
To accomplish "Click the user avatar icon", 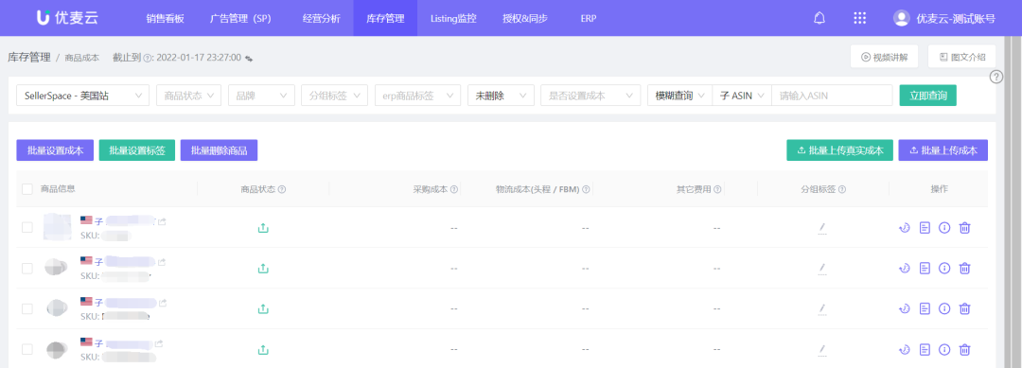I will tap(902, 18).
